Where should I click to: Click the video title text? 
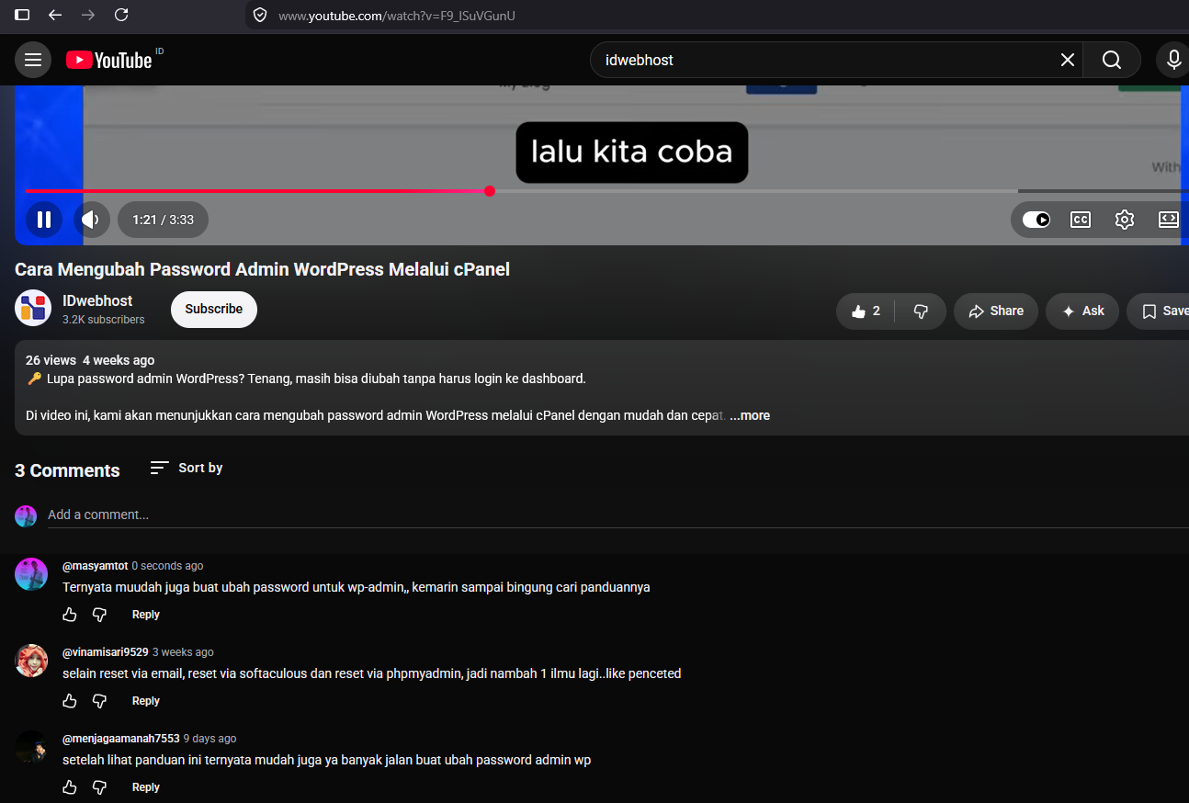[262, 269]
